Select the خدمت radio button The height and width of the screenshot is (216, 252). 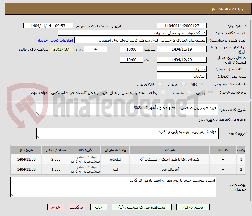point(183,84)
